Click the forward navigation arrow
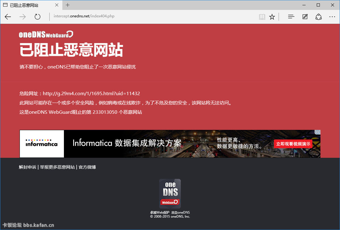Image resolution: width=340 pixels, height=230 pixels. (23, 17)
